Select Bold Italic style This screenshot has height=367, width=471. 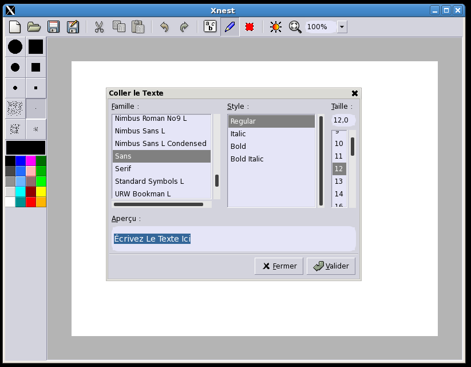click(247, 159)
